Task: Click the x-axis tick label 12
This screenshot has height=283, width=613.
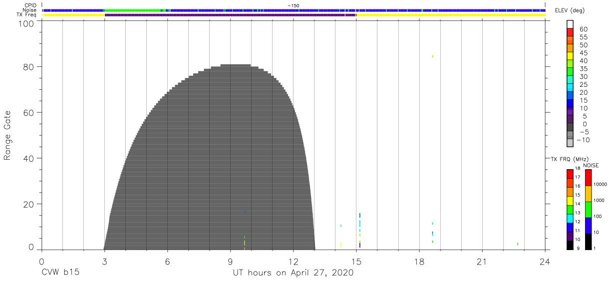Action: coord(294,262)
